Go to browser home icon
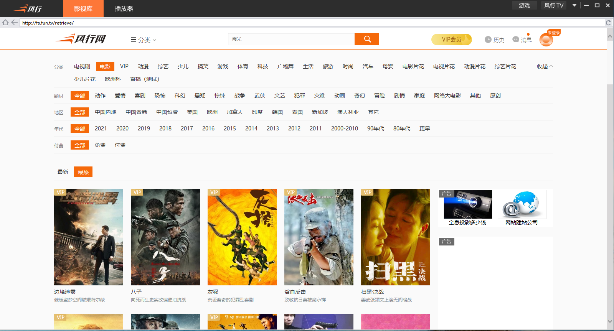The width and height of the screenshot is (614, 331). click(x=5, y=23)
